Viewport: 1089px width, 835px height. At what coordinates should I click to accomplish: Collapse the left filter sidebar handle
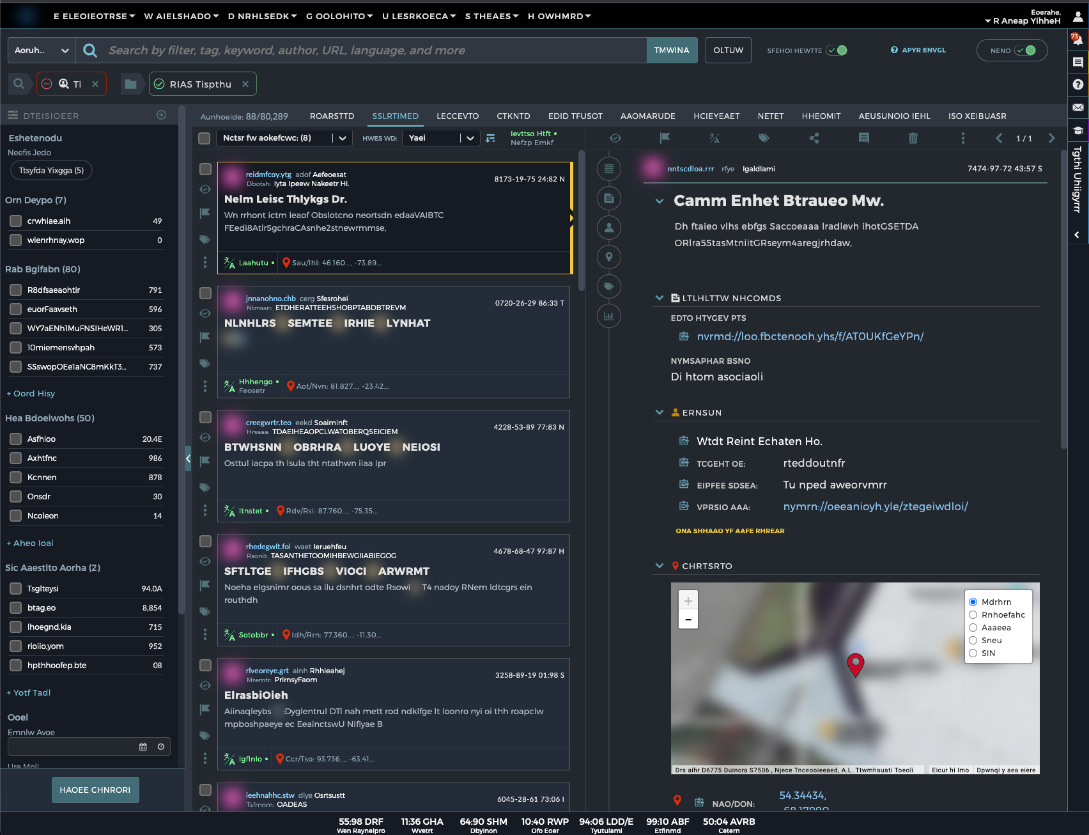(x=188, y=458)
